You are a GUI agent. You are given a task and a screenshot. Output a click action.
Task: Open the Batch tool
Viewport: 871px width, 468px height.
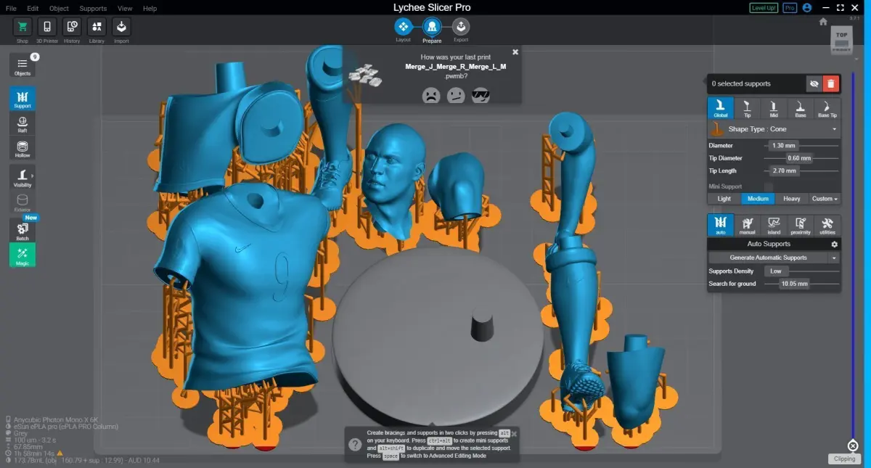(x=23, y=231)
